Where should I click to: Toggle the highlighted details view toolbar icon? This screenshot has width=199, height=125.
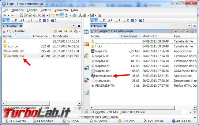(62, 15)
